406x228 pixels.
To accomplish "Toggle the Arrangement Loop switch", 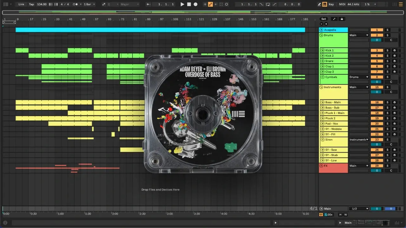I will [268, 4].
